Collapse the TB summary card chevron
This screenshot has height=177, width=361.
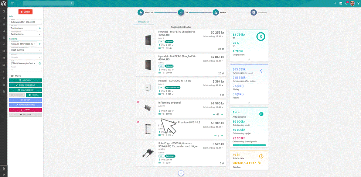pyautogui.click(x=249, y=59)
